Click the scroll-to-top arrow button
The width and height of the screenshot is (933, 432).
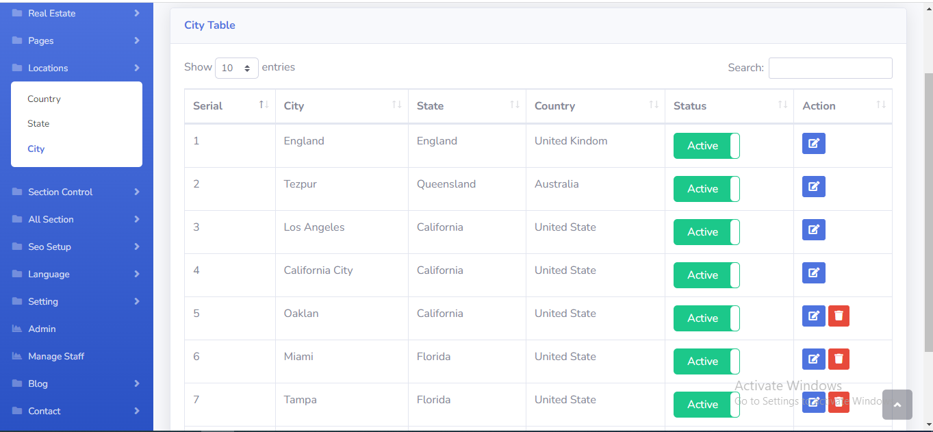tap(897, 405)
